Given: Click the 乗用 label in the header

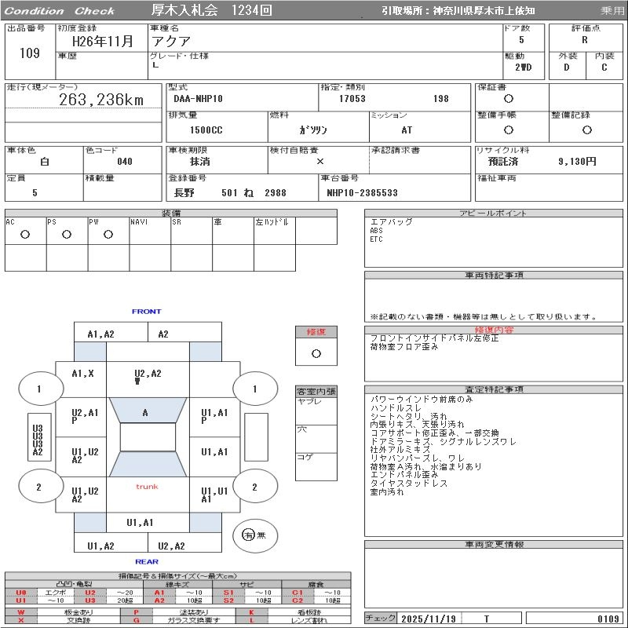Looking at the screenshot, I should tap(612, 11).
